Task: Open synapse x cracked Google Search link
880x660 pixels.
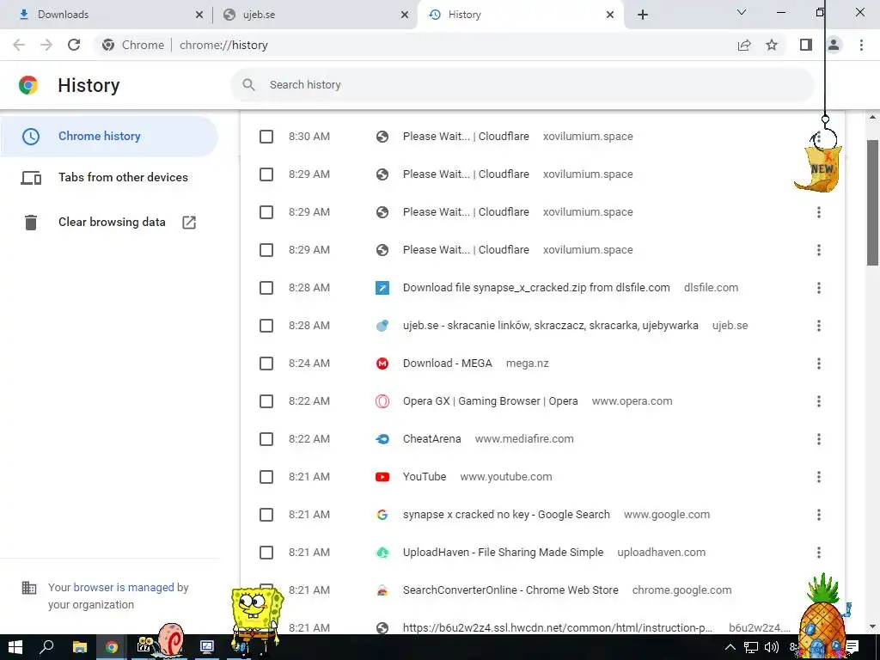Action: (x=505, y=515)
